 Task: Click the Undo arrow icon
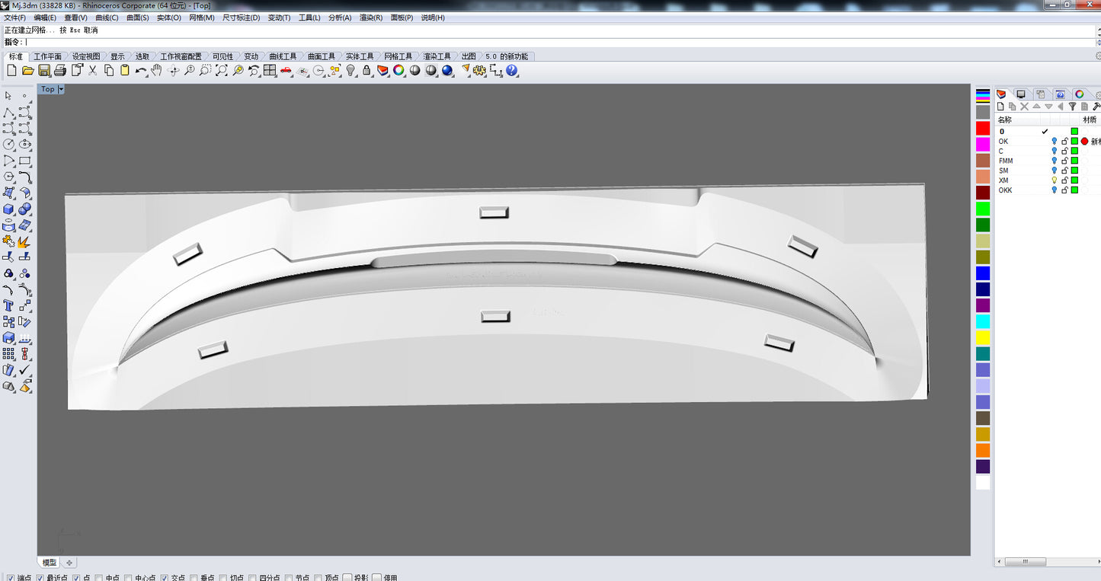click(141, 70)
